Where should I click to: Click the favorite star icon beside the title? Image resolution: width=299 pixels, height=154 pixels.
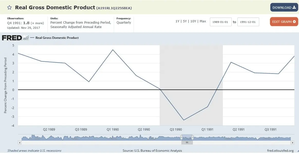pos(9,7)
